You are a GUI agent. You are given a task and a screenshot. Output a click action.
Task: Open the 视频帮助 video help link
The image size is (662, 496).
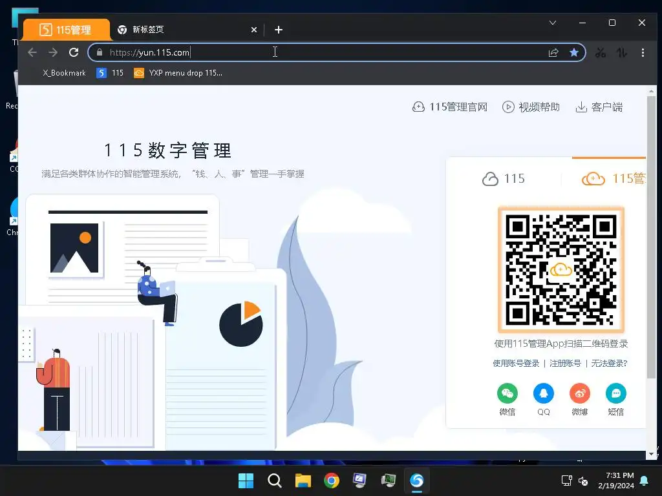click(531, 107)
